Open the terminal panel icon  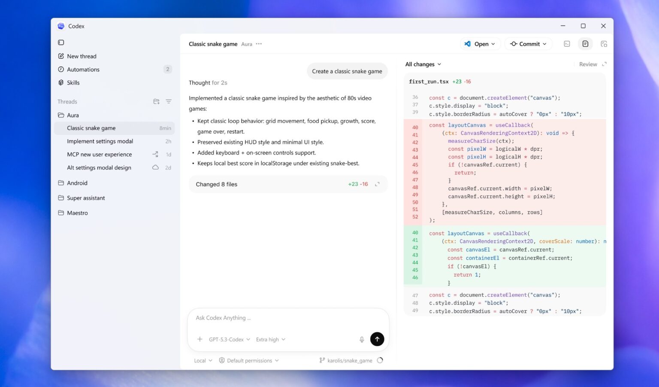pyautogui.click(x=567, y=43)
